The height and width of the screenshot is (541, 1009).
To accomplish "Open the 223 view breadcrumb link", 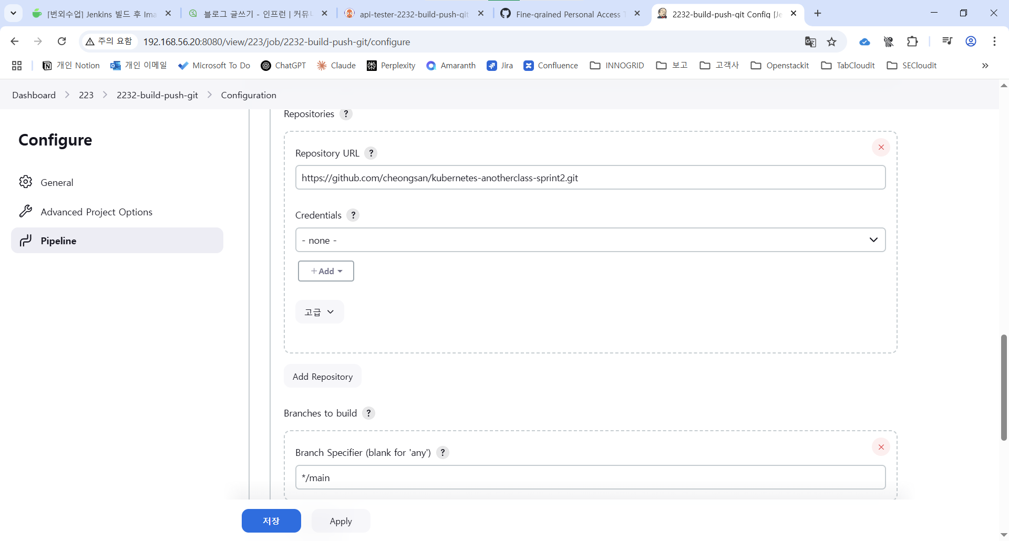I will point(86,95).
